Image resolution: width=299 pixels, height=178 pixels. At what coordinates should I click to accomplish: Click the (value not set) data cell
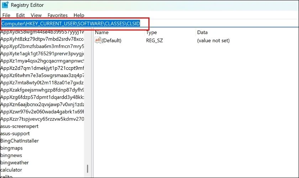(213, 41)
